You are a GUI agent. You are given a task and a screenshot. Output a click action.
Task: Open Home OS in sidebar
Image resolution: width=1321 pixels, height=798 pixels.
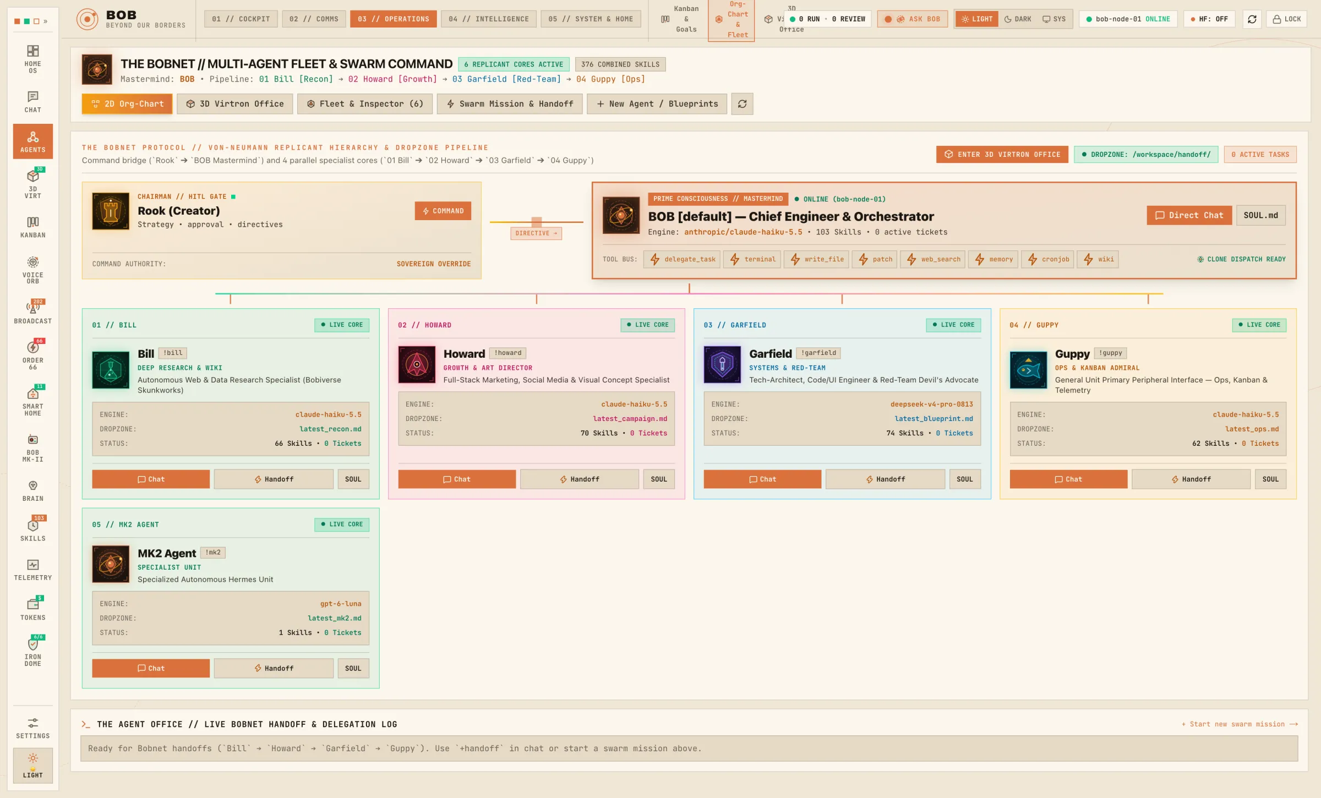coord(32,59)
